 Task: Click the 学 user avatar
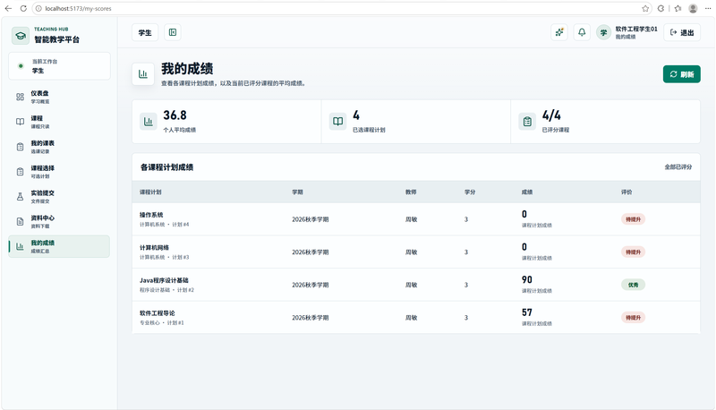point(603,32)
